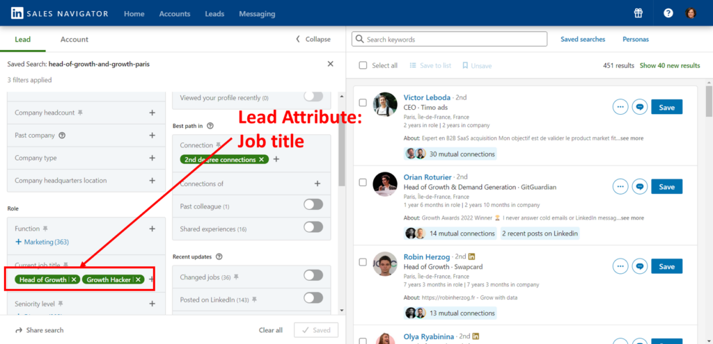
Task: Open more options for Orian Roturier
Action: pos(620,186)
